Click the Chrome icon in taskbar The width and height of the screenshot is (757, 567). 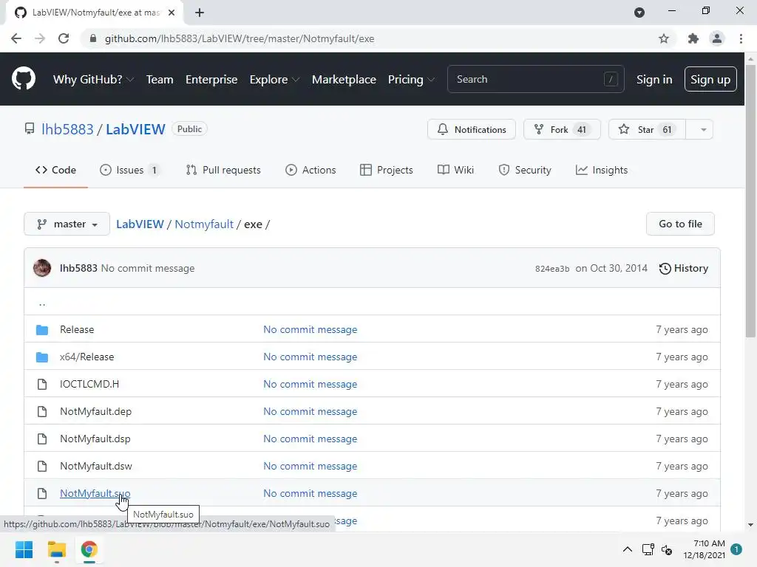pos(89,549)
